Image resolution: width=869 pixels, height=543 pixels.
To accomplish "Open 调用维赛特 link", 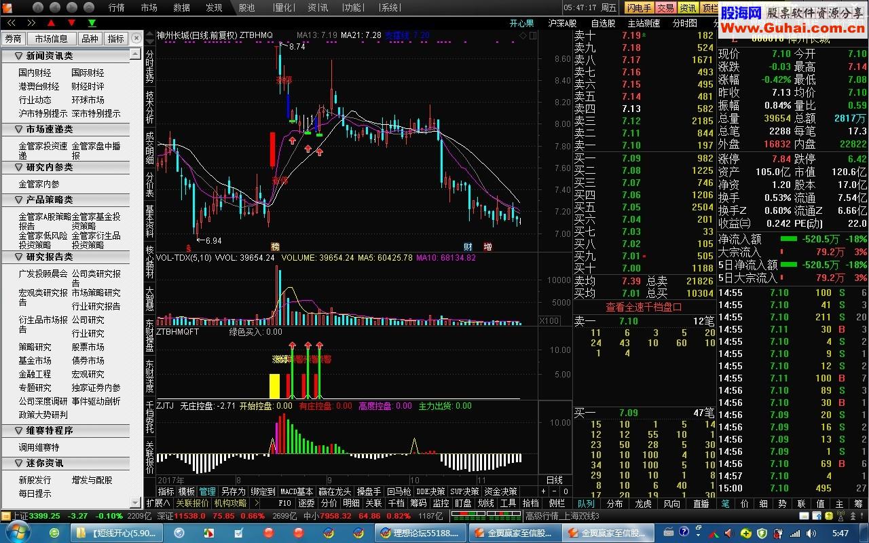I will point(39,447).
